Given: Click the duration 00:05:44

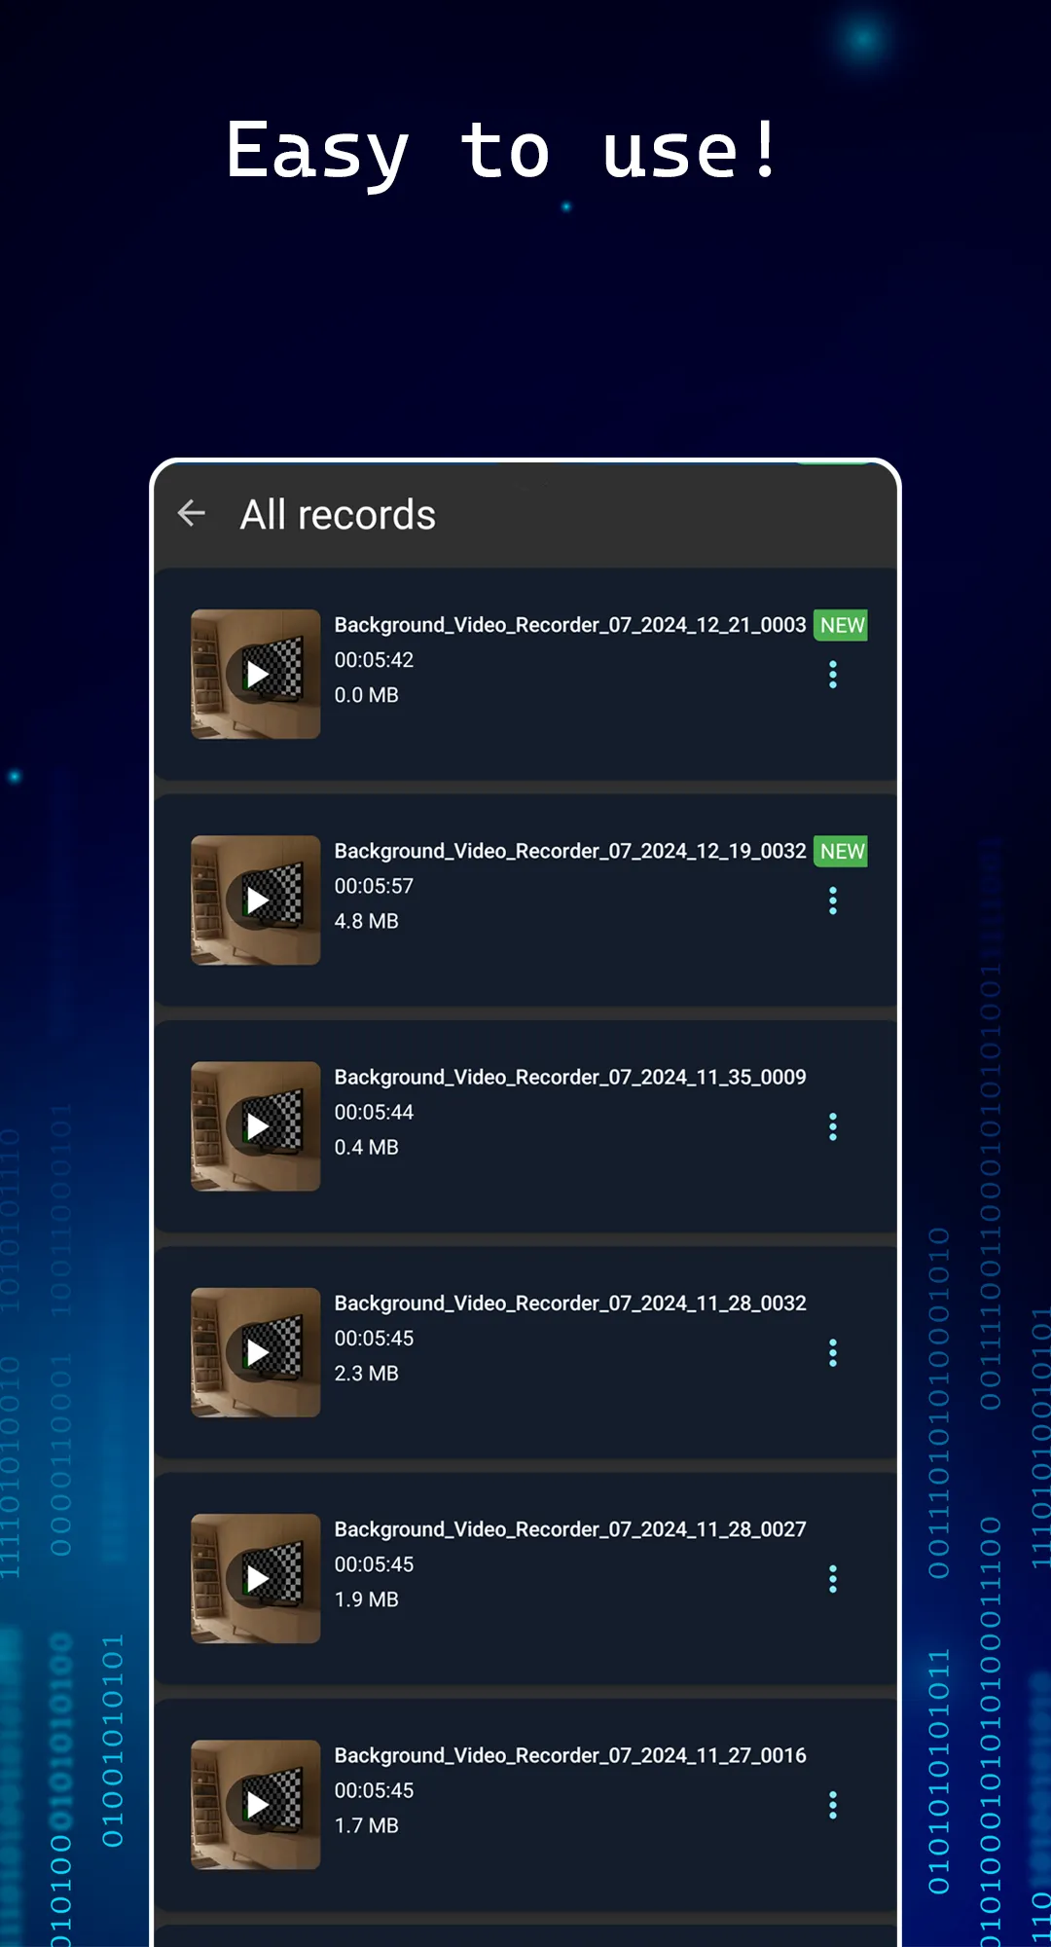Looking at the screenshot, I should pyautogui.click(x=374, y=1112).
